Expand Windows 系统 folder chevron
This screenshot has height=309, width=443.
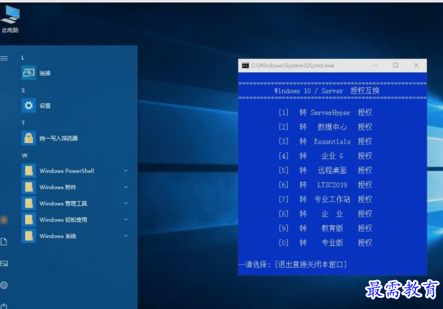pyautogui.click(x=126, y=236)
